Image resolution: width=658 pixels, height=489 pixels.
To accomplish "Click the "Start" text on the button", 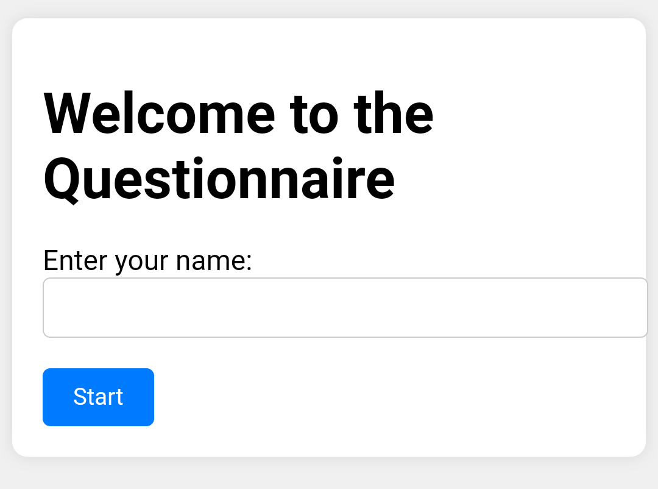I will click(x=98, y=397).
